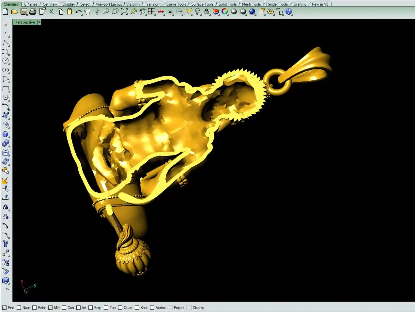Click the Perspective viewport title label
Viewport: 415px width, 312px height.
coord(25,22)
